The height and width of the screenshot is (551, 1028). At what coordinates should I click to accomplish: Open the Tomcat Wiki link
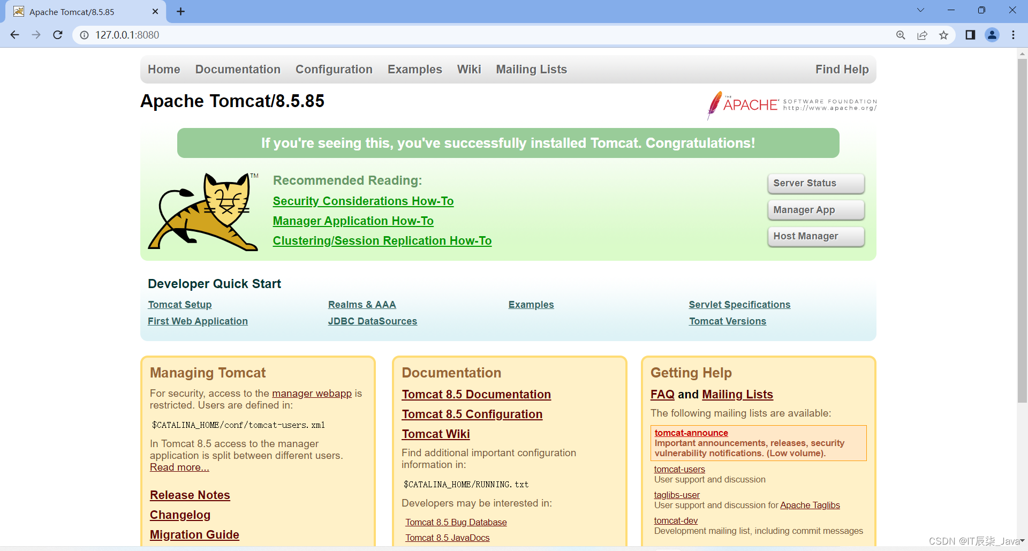point(436,434)
